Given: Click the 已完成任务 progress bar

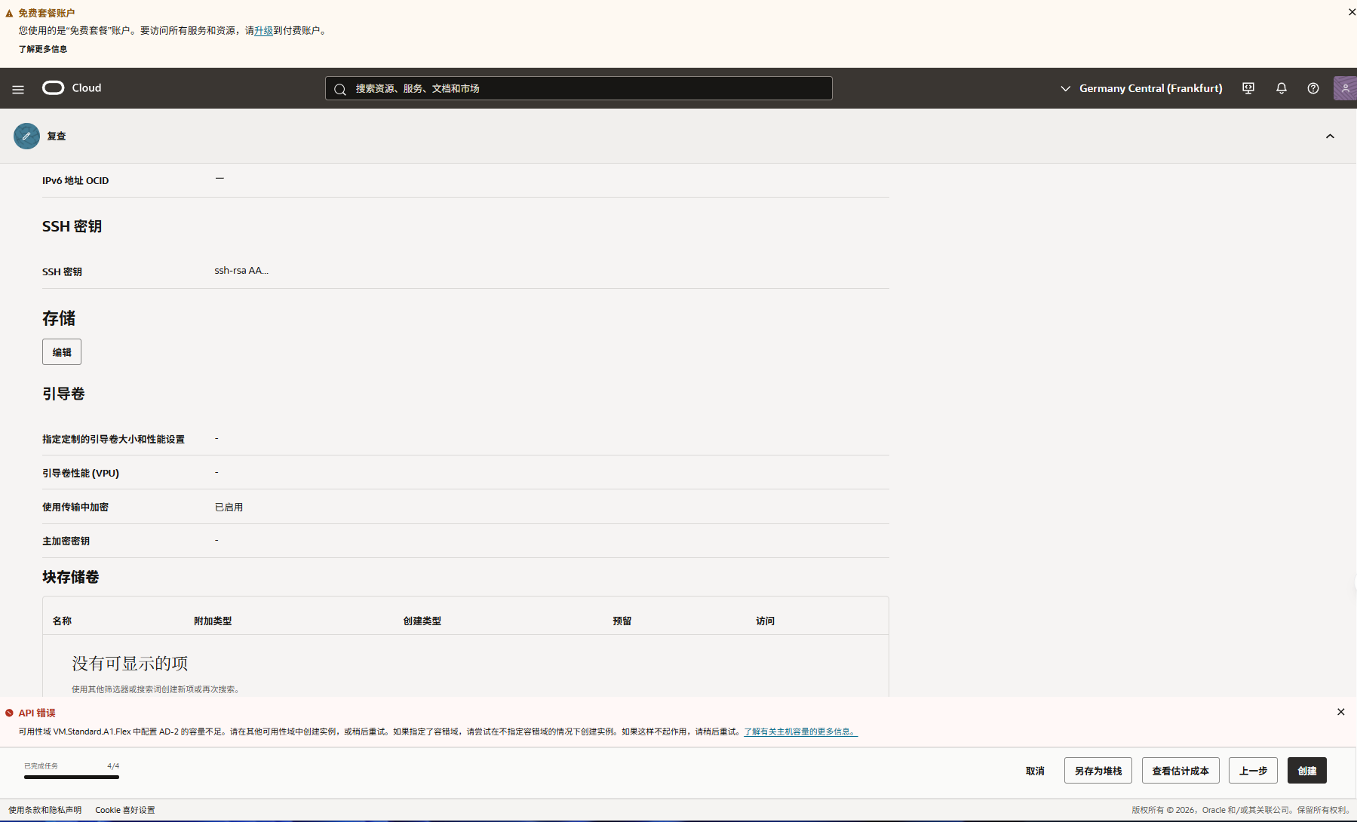Looking at the screenshot, I should point(72,776).
